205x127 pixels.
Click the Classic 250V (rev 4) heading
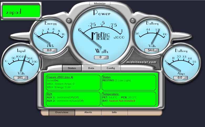60,77
